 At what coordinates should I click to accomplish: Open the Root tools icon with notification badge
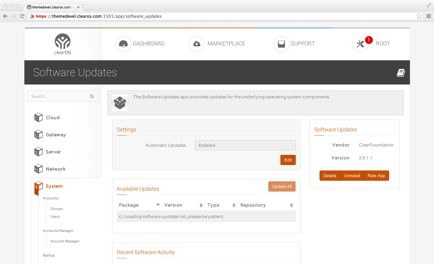(x=360, y=44)
